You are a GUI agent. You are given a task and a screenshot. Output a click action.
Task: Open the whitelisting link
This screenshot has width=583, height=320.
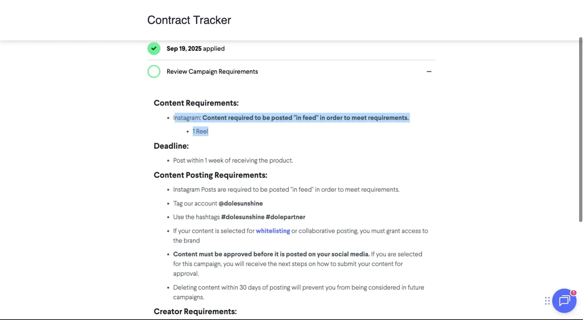point(273,231)
